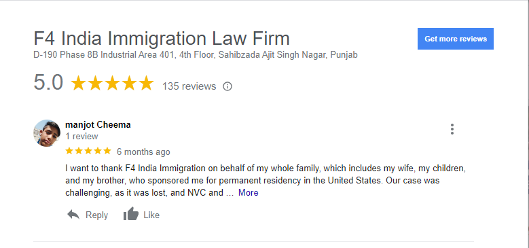Click the small five-star rating on the review
Viewport: 529px width, 248px height.
click(88, 151)
